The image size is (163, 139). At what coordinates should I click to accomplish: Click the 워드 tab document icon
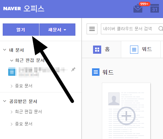point(134,50)
